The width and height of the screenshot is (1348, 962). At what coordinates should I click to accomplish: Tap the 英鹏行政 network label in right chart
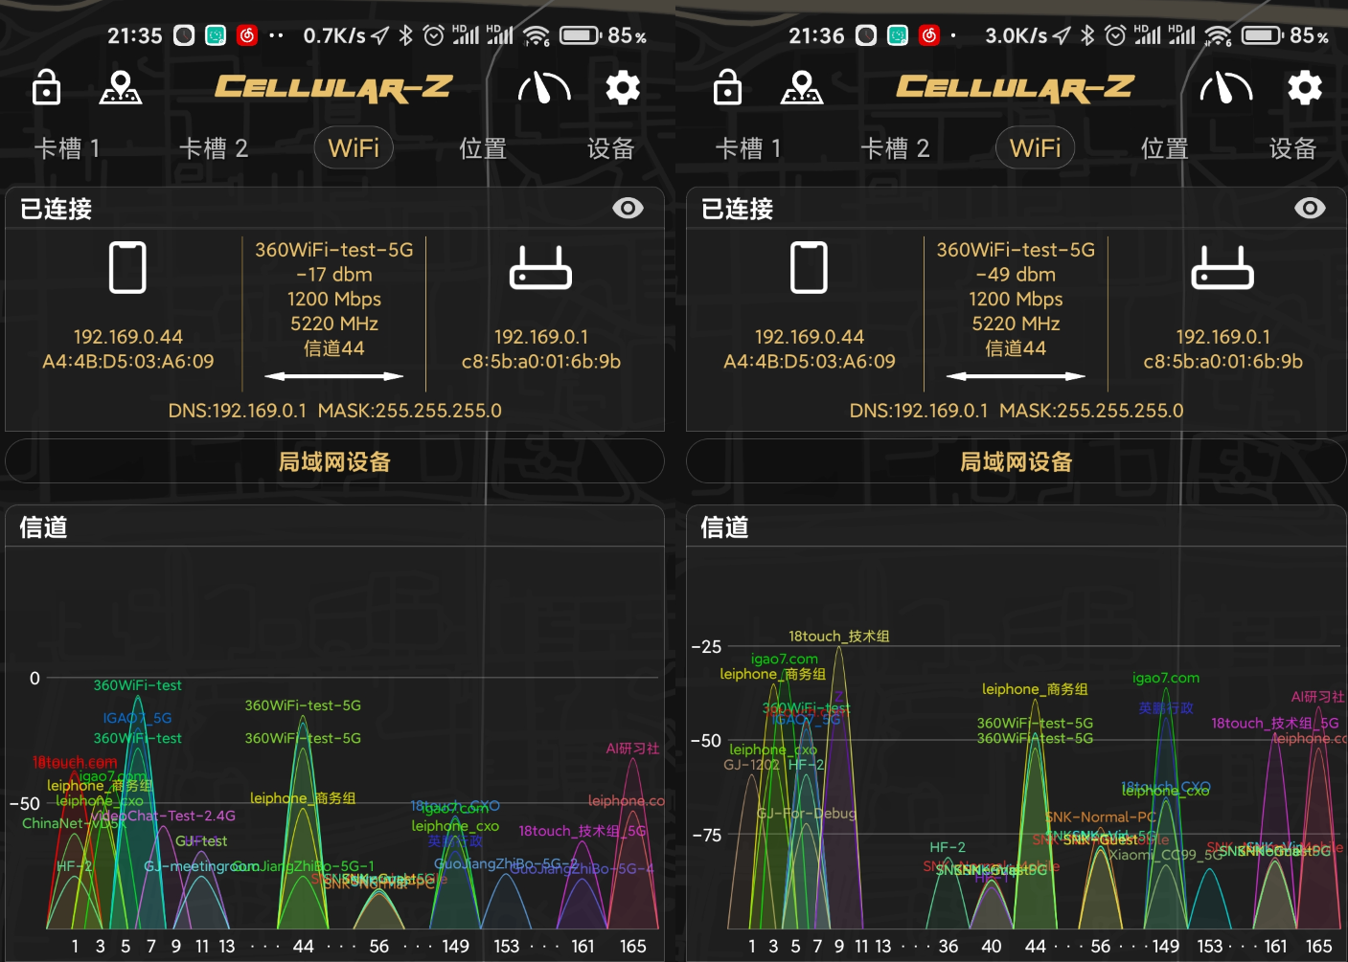[x=1166, y=708]
